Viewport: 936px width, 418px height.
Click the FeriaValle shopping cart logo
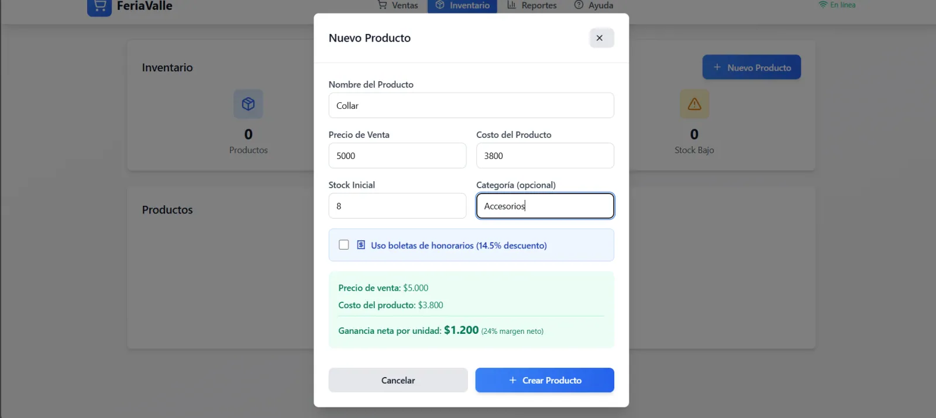click(99, 6)
